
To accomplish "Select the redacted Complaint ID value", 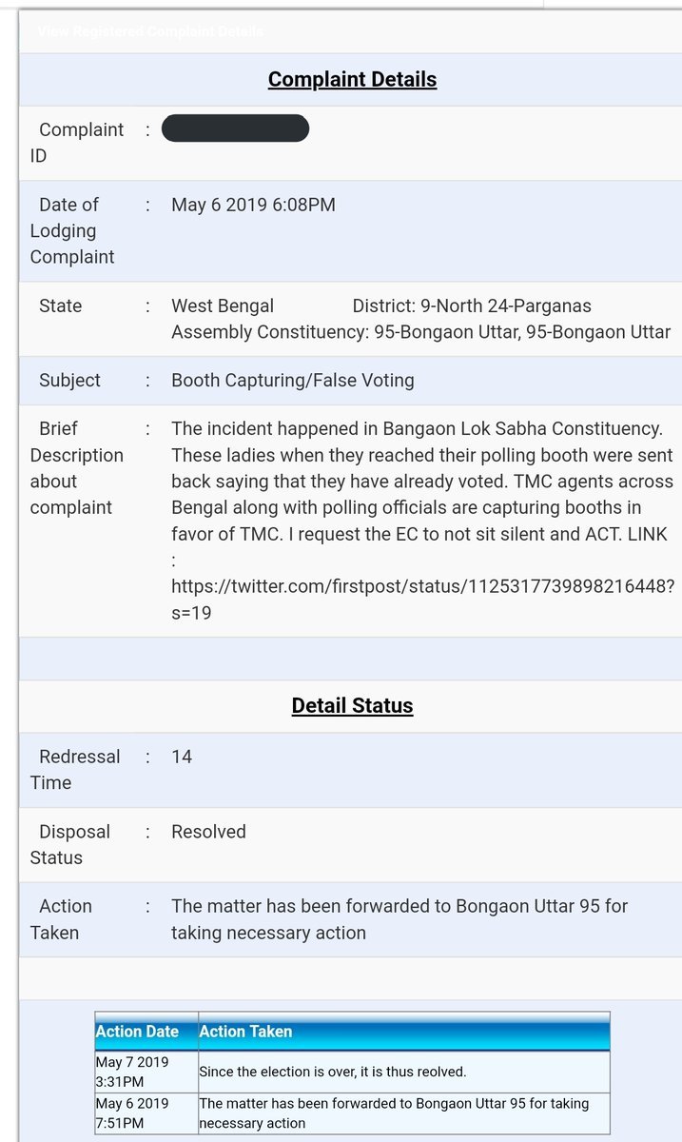I will coord(235,128).
